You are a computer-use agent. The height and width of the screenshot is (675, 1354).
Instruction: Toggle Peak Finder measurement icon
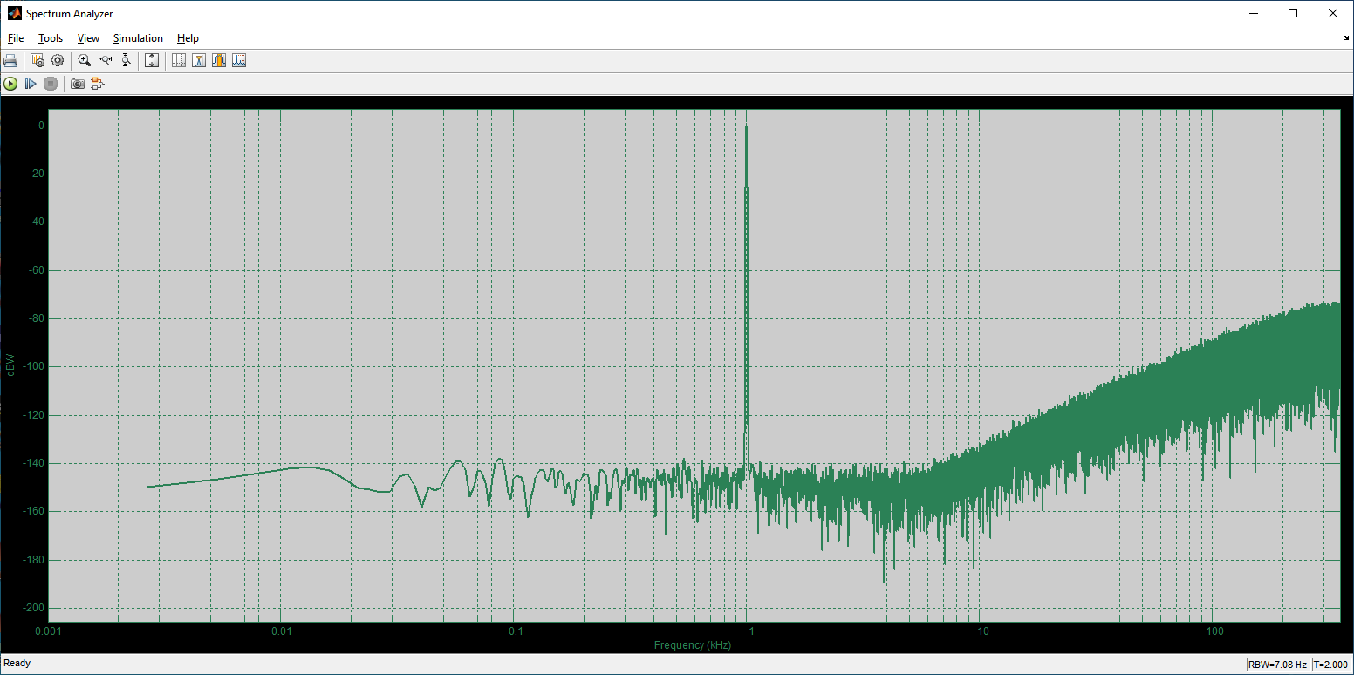coord(199,60)
